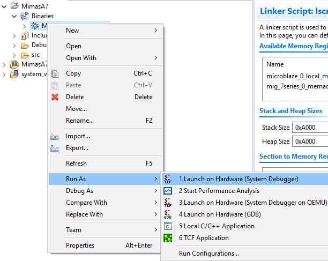Click Refresh in the context menu

point(76,163)
